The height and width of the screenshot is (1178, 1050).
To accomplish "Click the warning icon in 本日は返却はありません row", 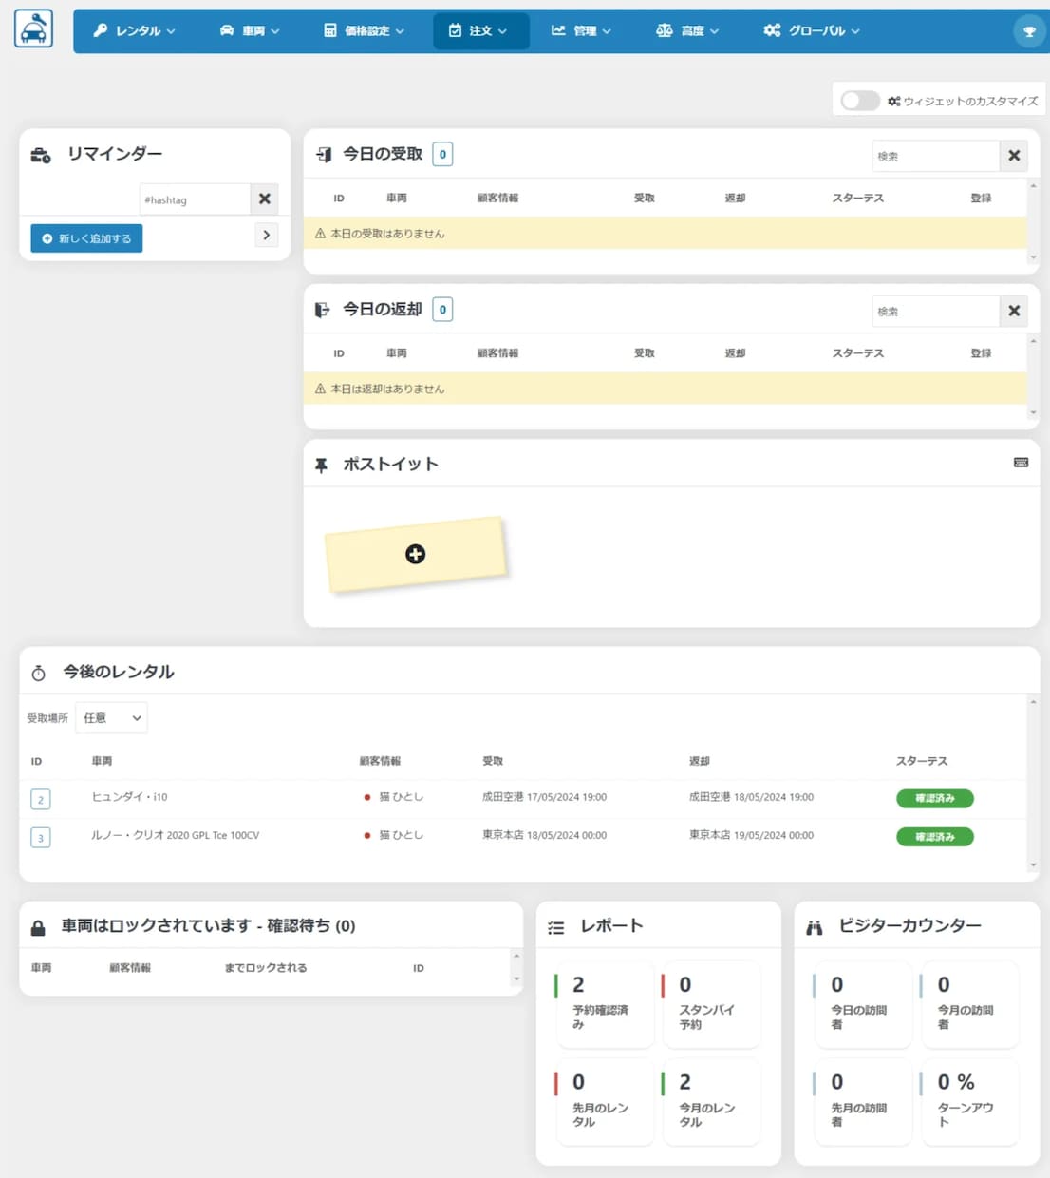I will tap(320, 389).
